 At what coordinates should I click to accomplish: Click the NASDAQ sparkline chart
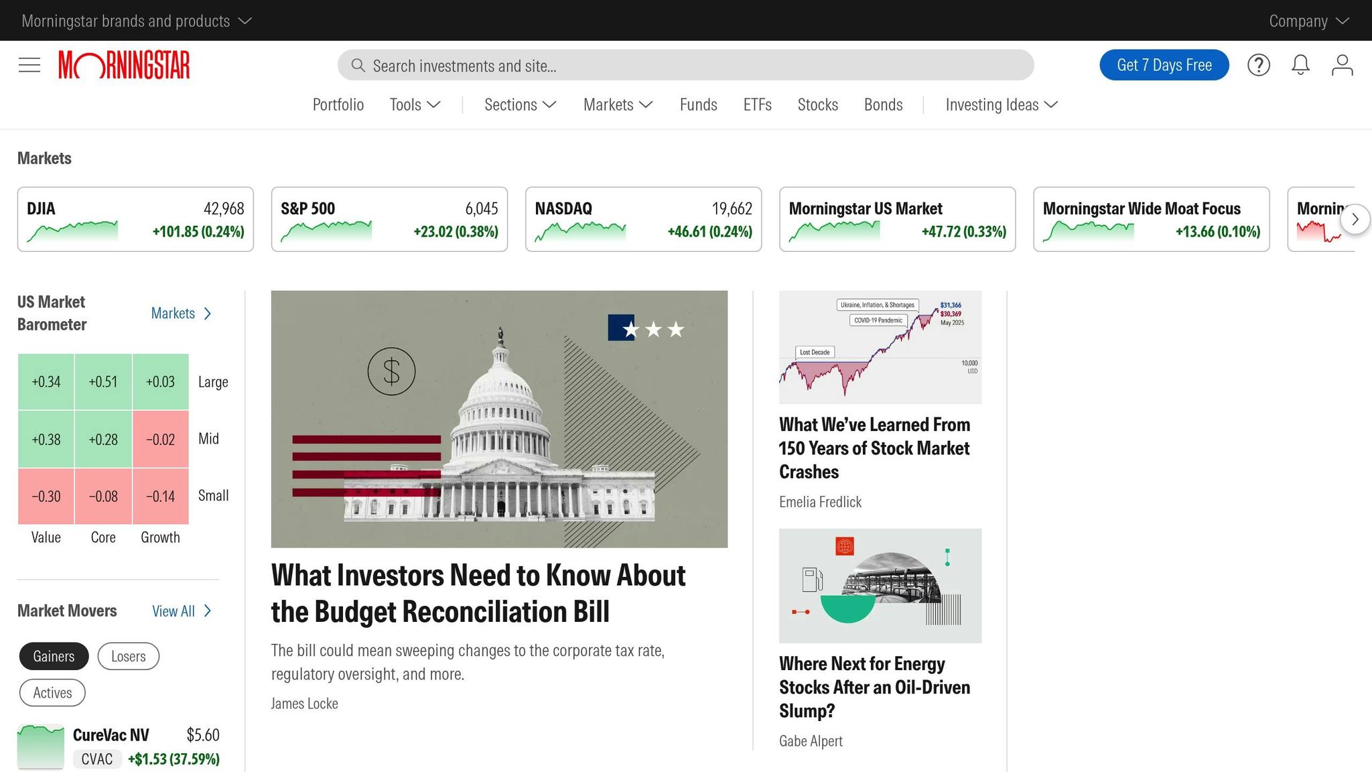tap(580, 231)
